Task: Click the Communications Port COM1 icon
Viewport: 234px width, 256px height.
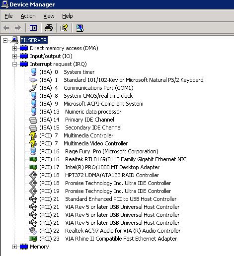Action: click(33, 88)
